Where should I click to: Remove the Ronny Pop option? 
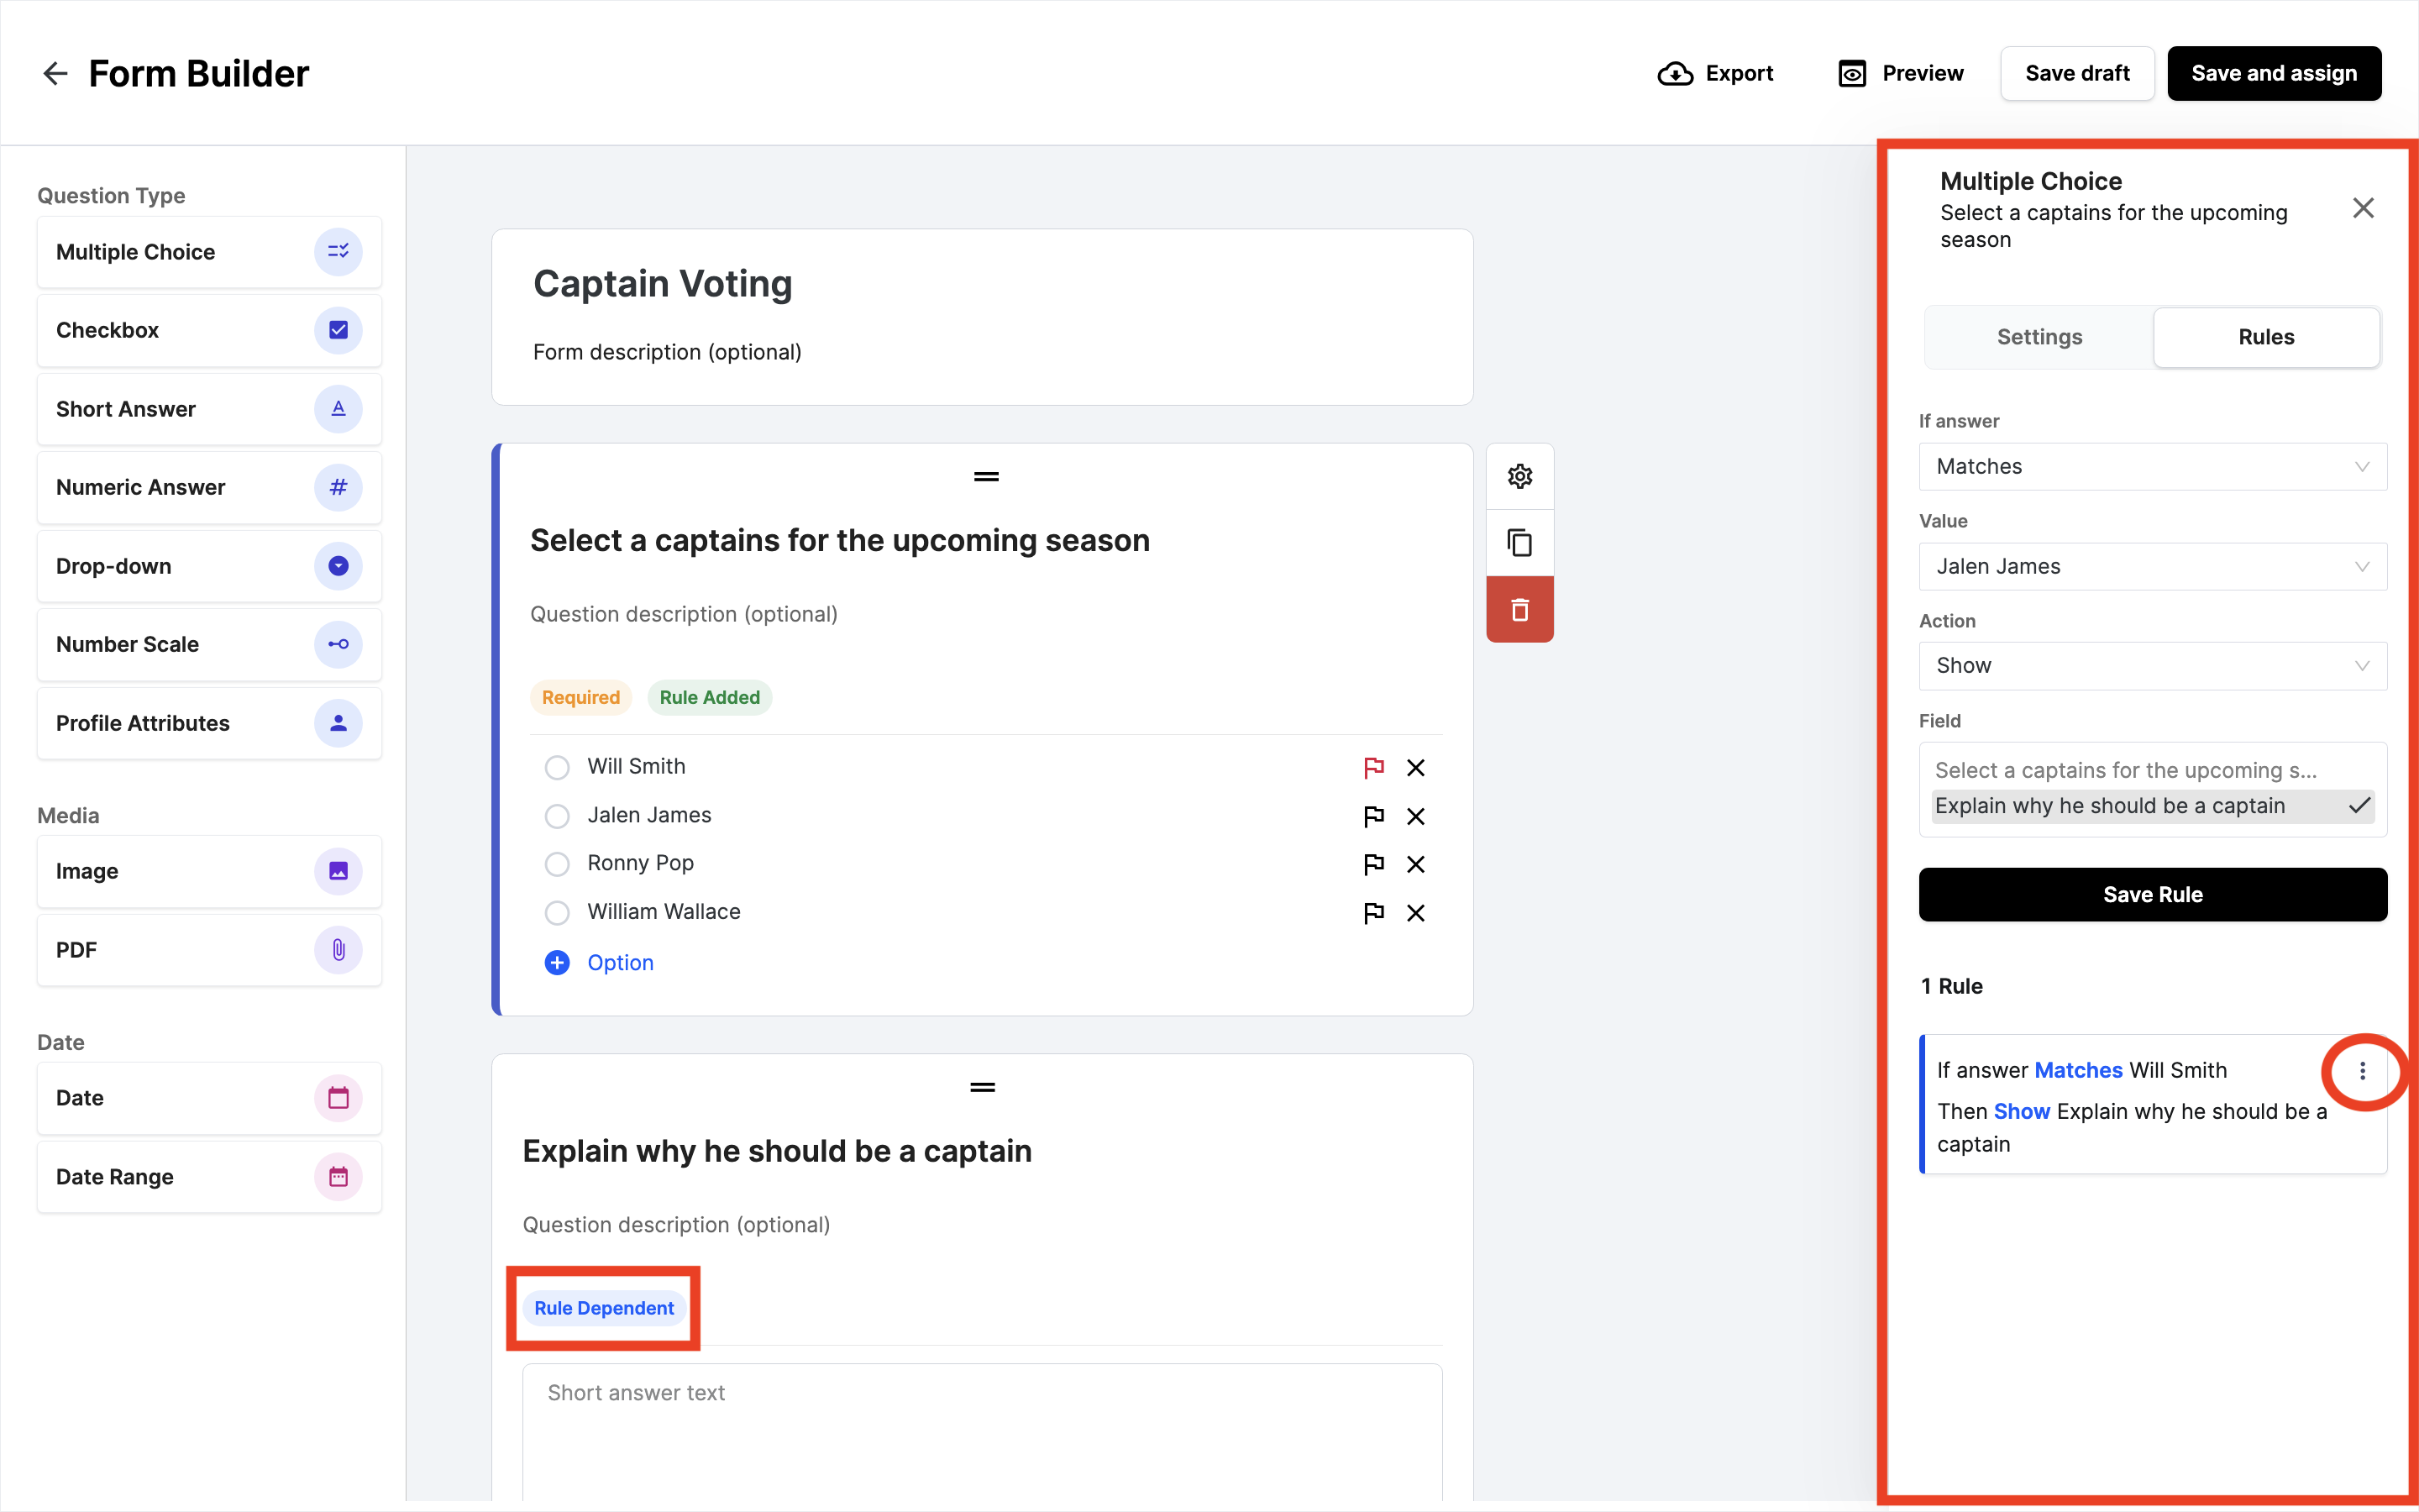(1415, 864)
